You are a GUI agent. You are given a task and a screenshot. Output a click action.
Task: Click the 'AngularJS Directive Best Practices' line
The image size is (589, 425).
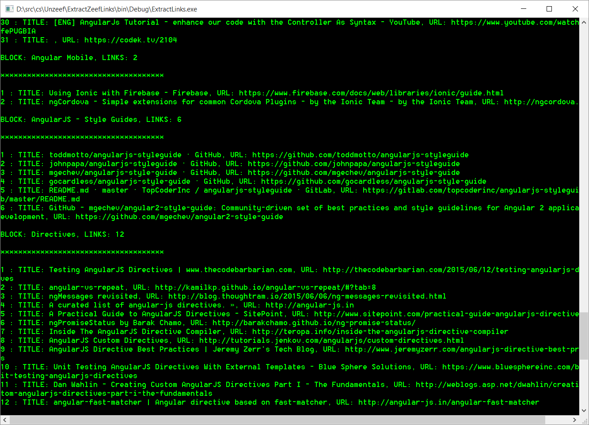(x=289, y=349)
